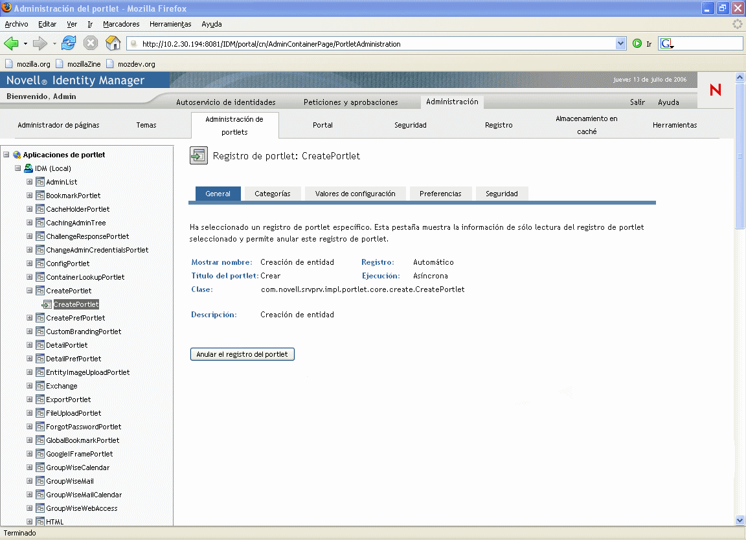Click the GoogleIFramePortlet icon in tree
746x540 pixels.
pyautogui.click(x=40, y=454)
